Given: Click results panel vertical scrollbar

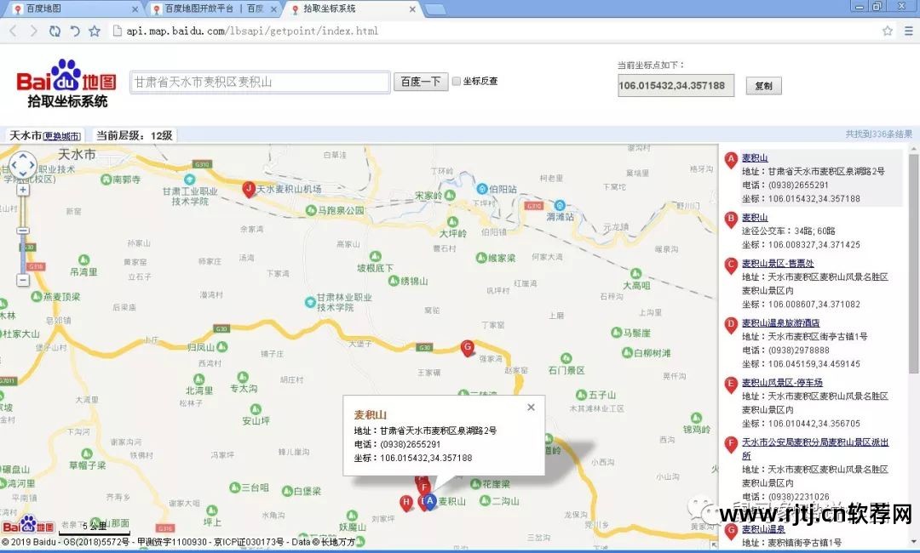Looking at the screenshot, I should click(913, 264).
